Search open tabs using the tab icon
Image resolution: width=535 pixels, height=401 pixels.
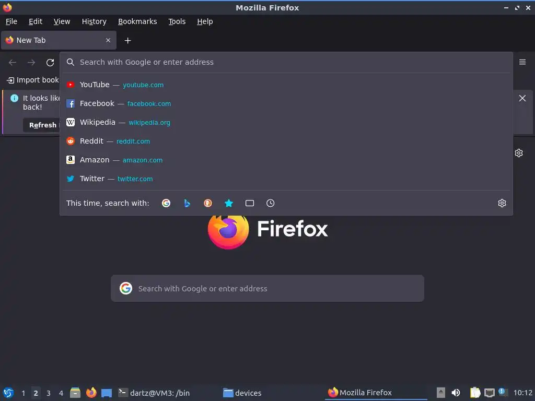[x=249, y=203]
